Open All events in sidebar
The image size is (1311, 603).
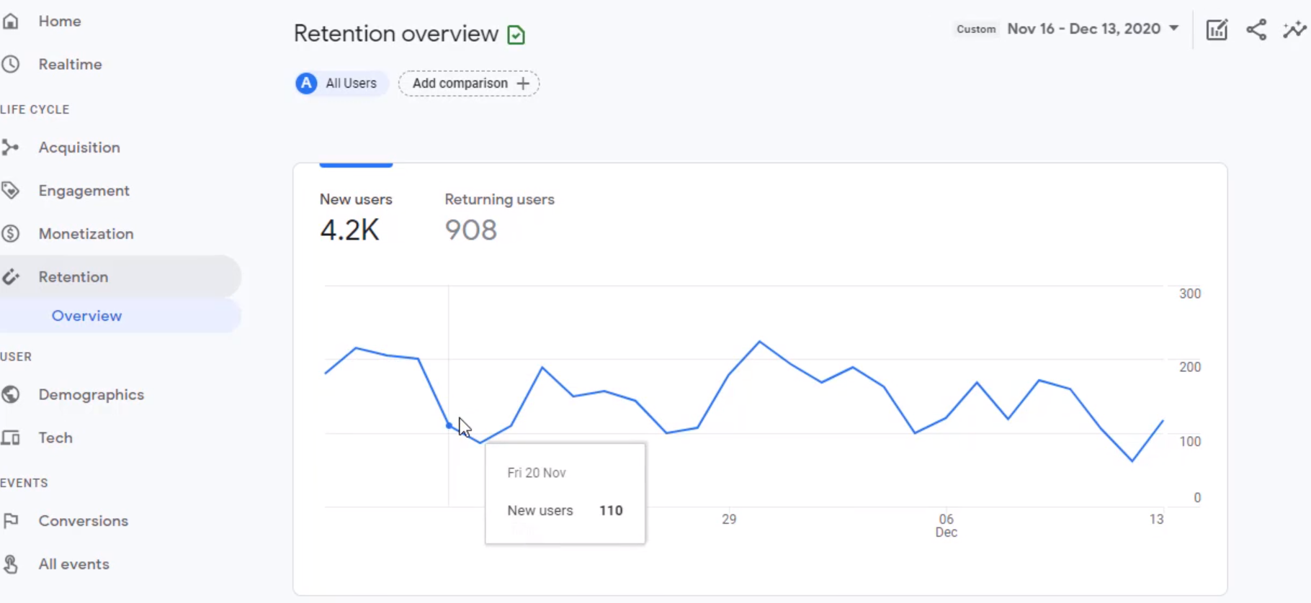point(73,564)
